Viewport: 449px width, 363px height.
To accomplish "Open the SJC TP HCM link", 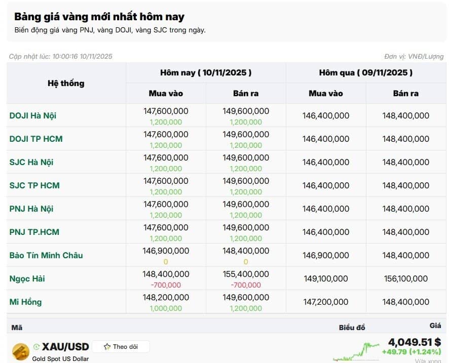I will pos(34,185).
